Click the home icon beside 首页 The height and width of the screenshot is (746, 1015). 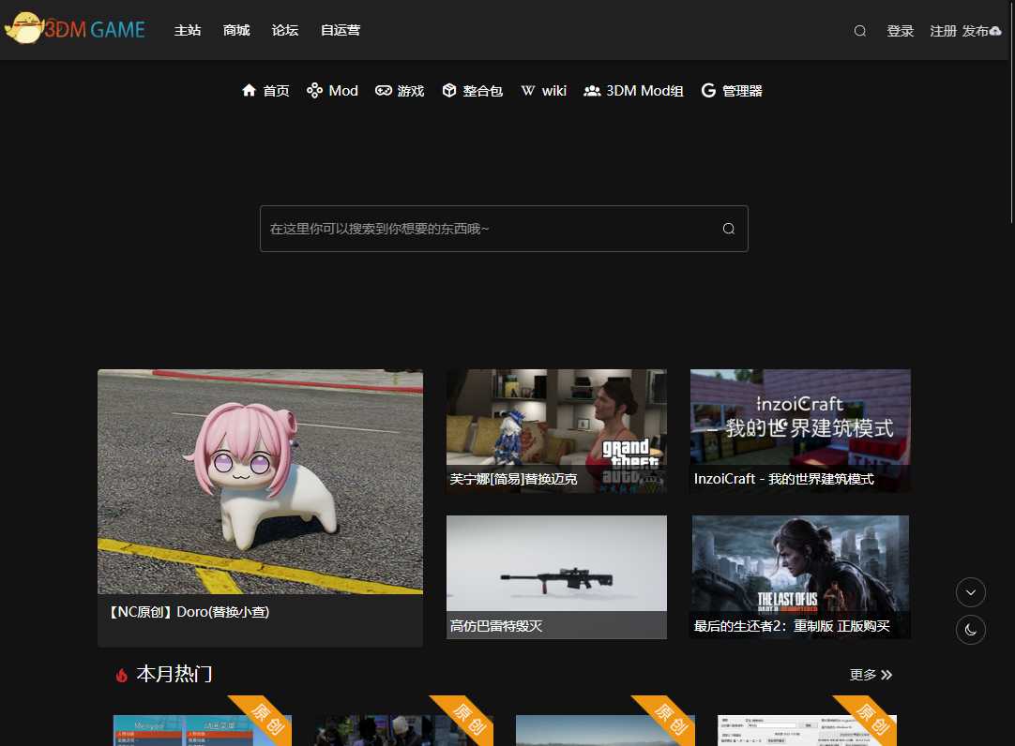[249, 91]
